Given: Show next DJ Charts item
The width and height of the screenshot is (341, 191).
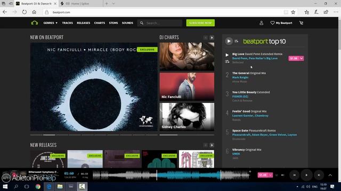Looking at the screenshot, I should click(212, 38).
